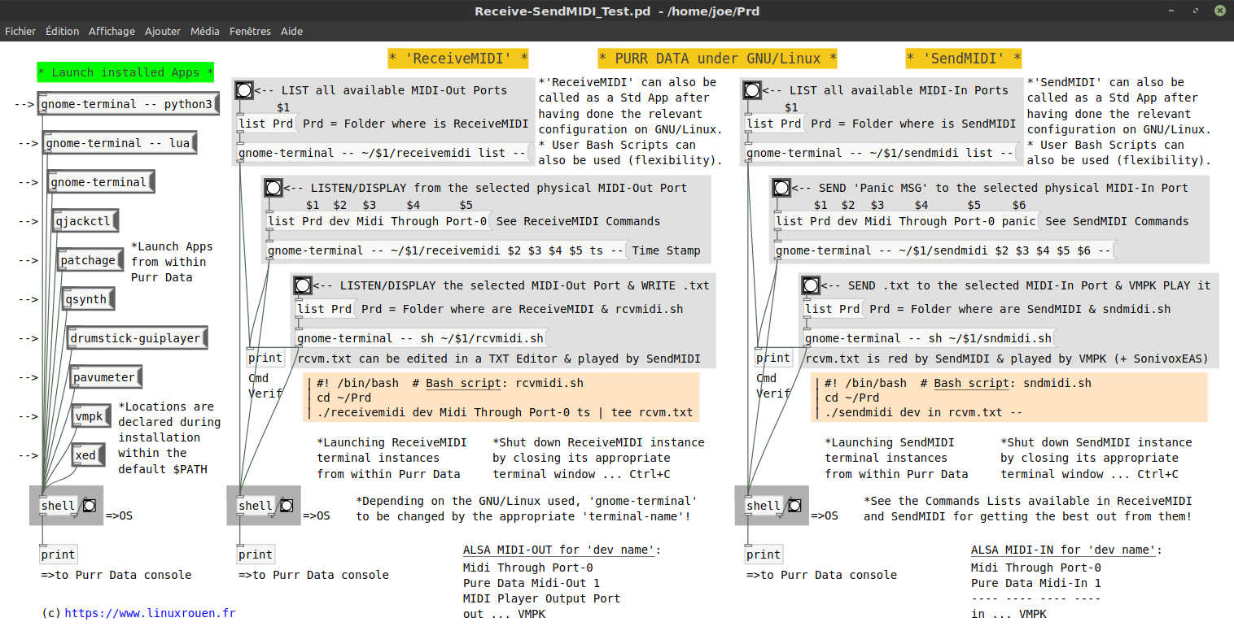Click 'Time Stamp' comment
This screenshot has width=1234, height=635.
(666, 250)
